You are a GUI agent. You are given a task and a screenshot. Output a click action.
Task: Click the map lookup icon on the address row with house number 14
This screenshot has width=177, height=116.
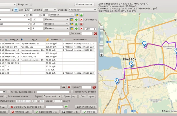point(72,24)
